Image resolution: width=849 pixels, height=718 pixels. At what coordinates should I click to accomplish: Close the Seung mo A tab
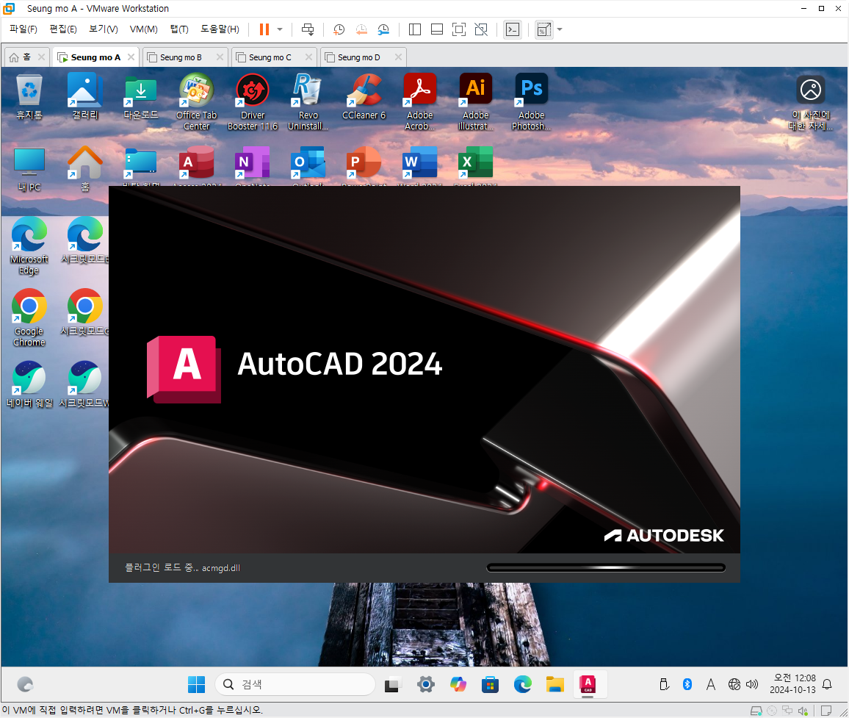(131, 57)
